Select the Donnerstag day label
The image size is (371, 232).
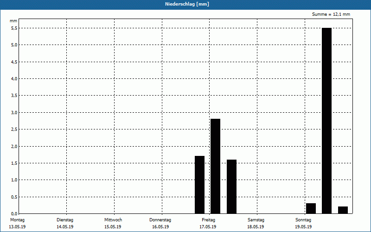pyautogui.click(x=160, y=220)
